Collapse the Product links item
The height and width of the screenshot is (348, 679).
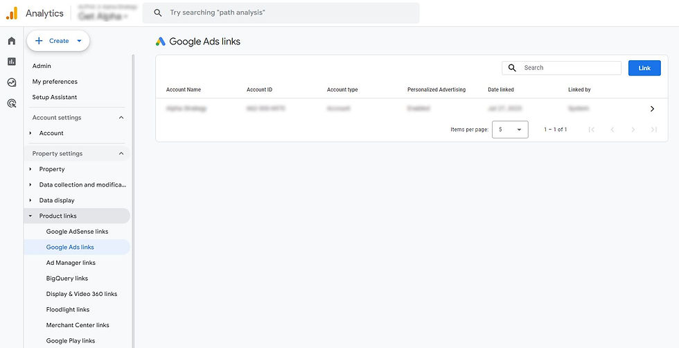coord(30,216)
